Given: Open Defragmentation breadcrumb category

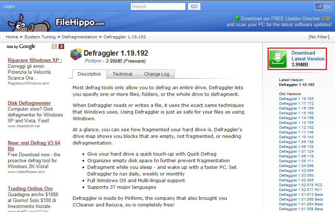Looking at the screenshot, I should [x=80, y=37].
